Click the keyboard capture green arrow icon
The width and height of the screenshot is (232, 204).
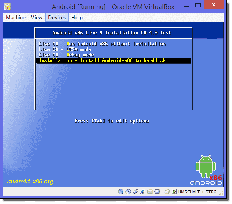174,192
